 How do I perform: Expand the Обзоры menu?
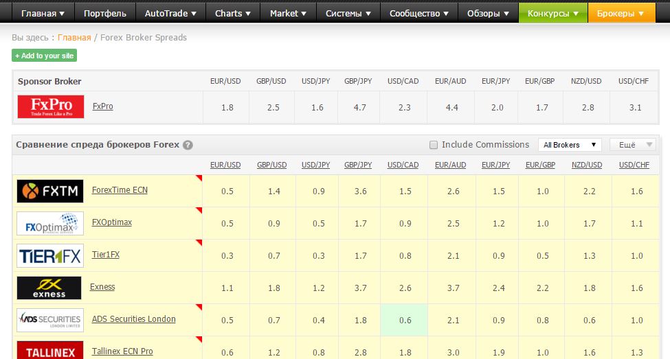click(489, 13)
